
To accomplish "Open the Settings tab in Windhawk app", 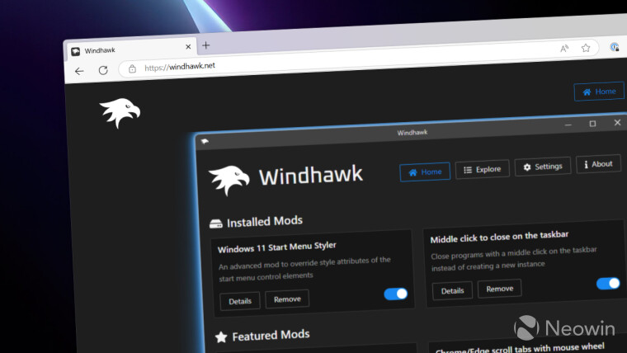I will [543, 167].
